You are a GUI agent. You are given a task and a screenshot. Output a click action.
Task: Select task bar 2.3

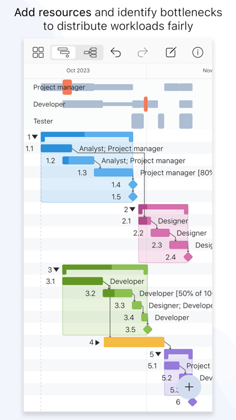[x=179, y=245]
